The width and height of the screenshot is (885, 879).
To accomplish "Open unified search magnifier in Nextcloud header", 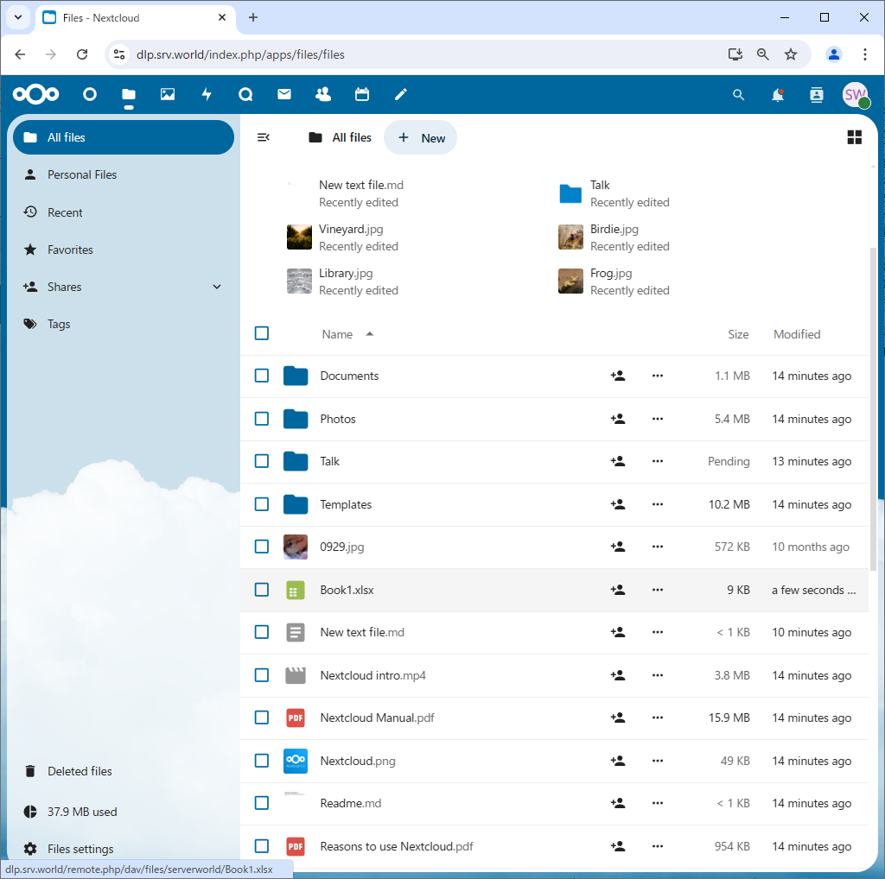I will [x=738, y=95].
